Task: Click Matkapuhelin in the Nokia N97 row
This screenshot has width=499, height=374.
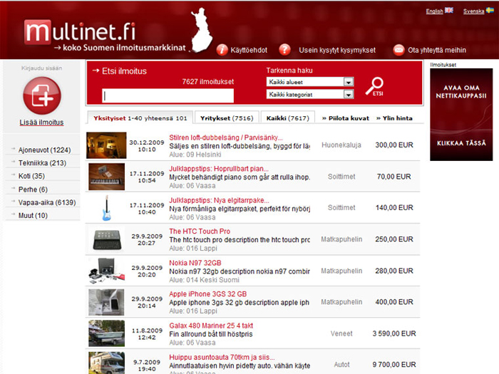Action: pos(341,271)
